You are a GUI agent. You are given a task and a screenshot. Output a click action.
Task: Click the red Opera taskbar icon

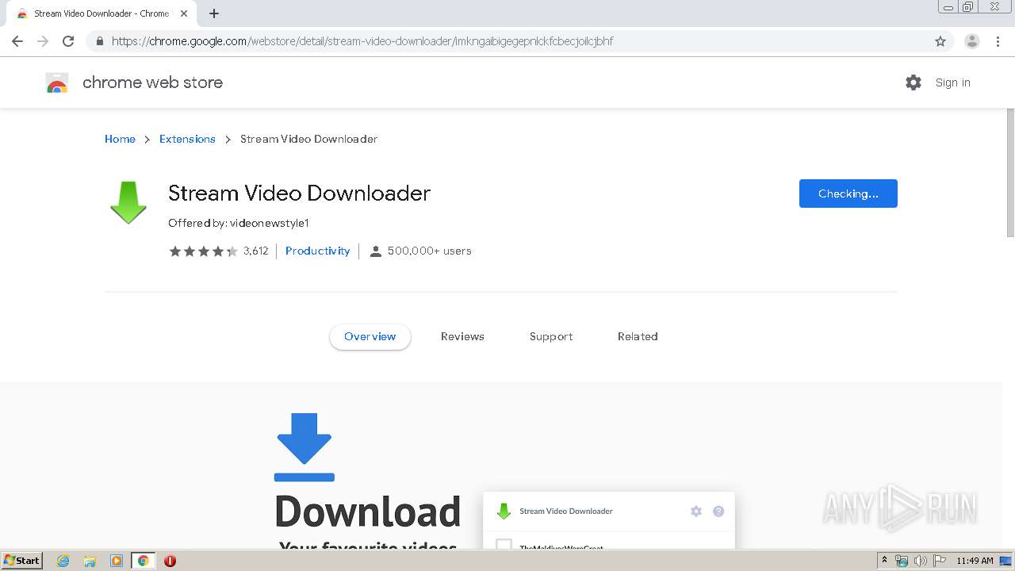click(x=170, y=561)
